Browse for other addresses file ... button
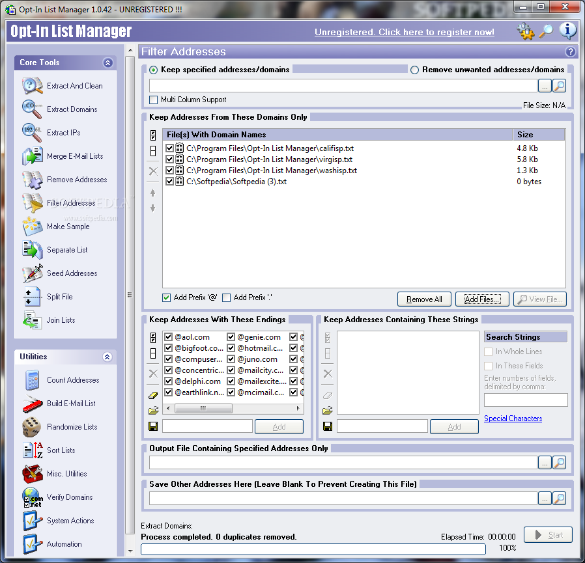Viewport: 585px width, 563px height. point(545,498)
